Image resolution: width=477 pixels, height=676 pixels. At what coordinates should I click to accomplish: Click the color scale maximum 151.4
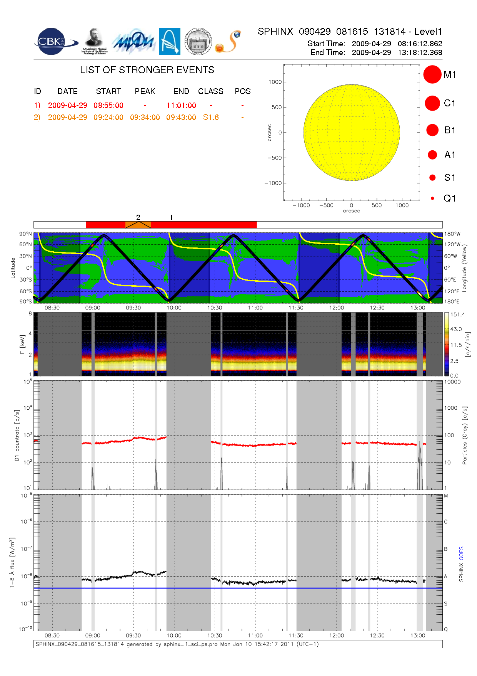pos(458,314)
